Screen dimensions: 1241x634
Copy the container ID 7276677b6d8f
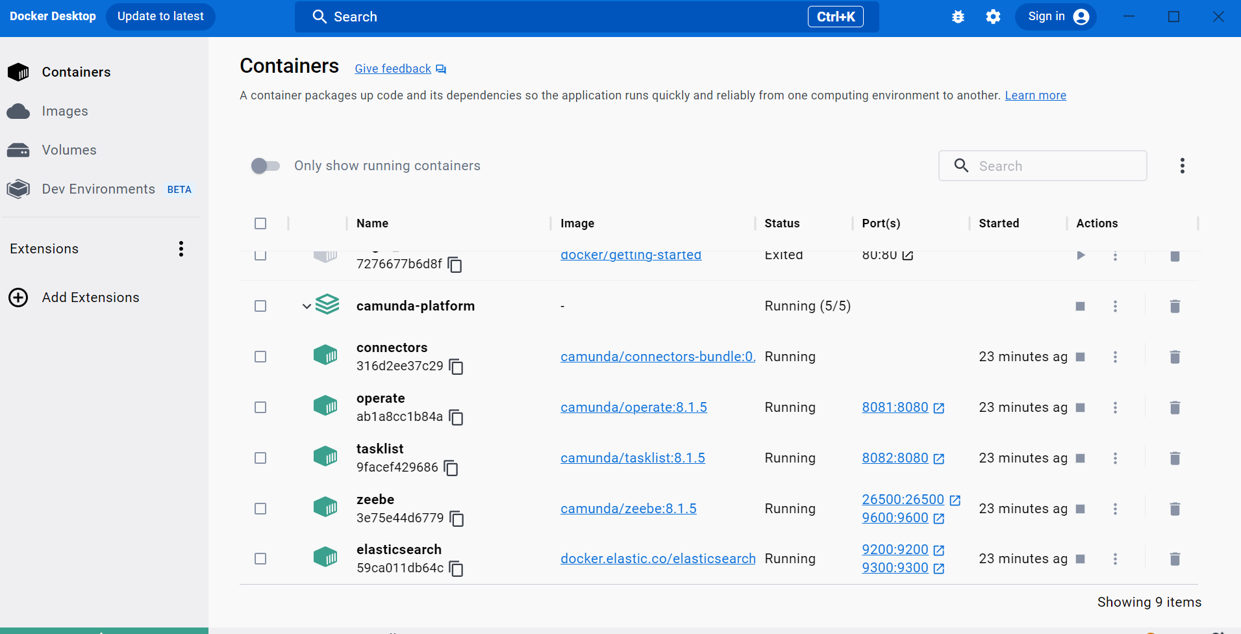pos(455,265)
